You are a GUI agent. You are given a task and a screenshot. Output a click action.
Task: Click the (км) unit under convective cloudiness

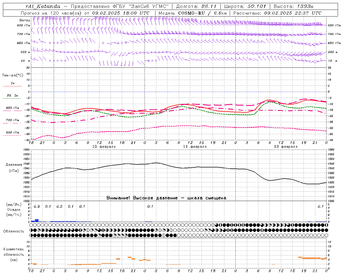[x=14, y=260]
